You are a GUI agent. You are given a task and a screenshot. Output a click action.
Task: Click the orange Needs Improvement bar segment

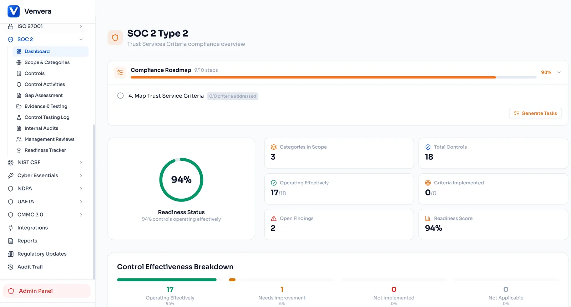pyautogui.click(x=232, y=280)
